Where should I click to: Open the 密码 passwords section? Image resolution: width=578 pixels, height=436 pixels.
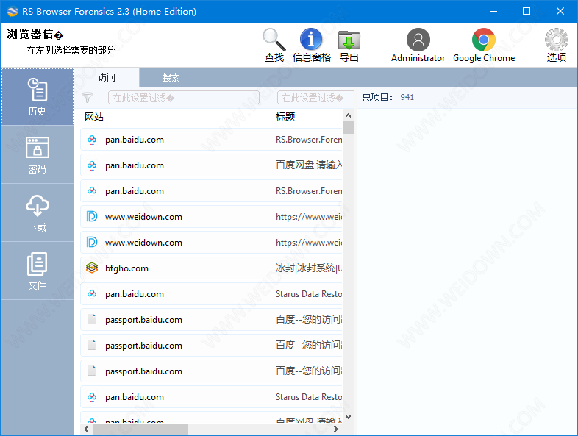point(38,155)
